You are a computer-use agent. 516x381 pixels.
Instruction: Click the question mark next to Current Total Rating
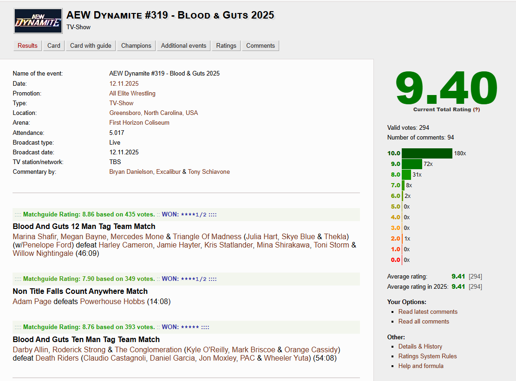pyautogui.click(x=476, y=109)
